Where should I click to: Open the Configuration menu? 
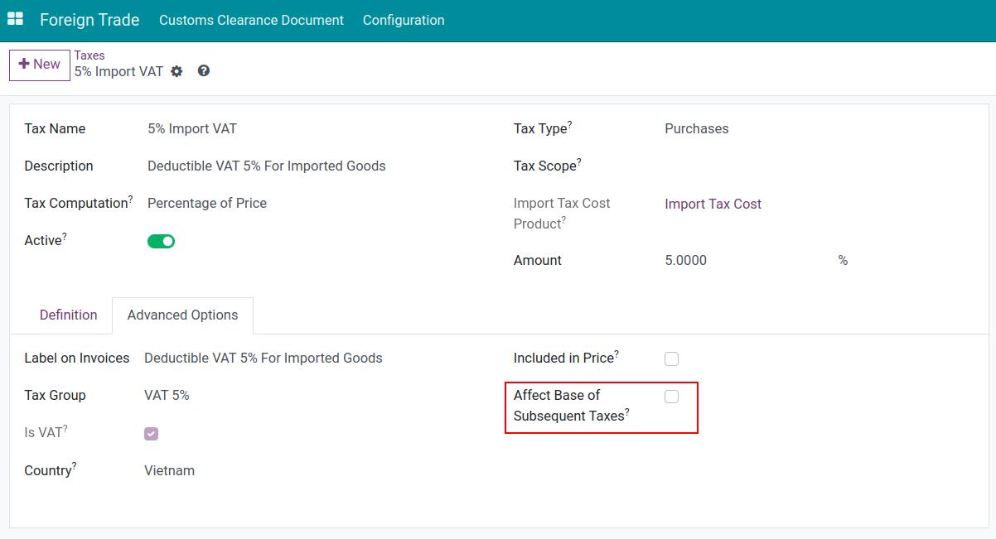404,20
